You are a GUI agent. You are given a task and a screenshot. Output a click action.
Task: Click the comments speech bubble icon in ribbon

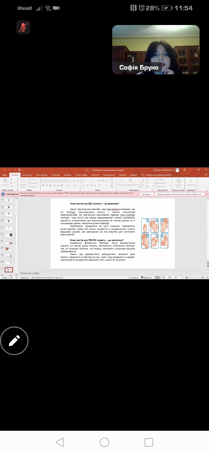click(205, 175)
